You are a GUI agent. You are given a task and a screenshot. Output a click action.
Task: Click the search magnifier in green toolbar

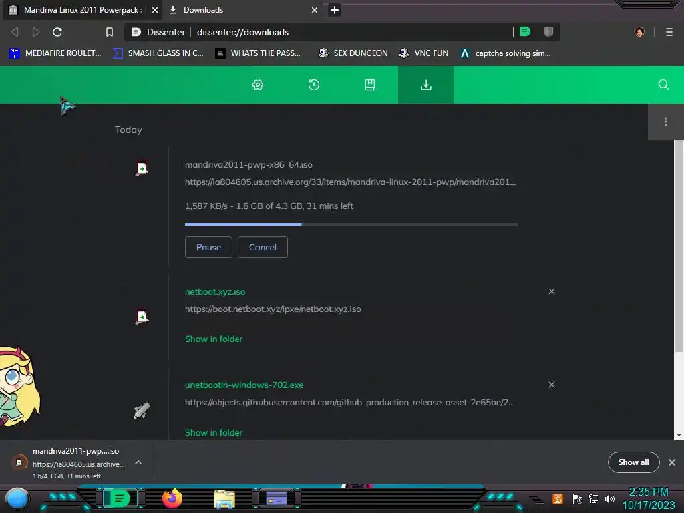point(663,85)
